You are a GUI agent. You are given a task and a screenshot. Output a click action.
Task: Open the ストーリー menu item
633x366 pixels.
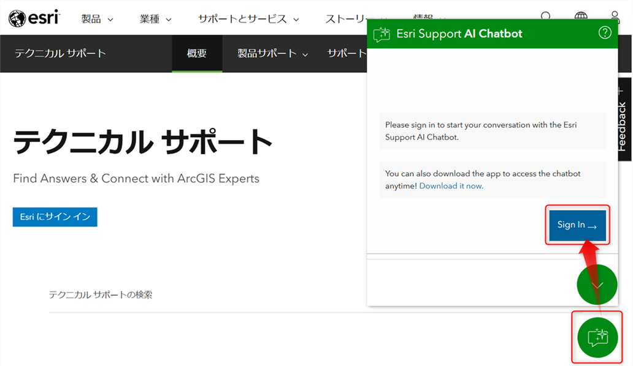(x=346, y=19)
